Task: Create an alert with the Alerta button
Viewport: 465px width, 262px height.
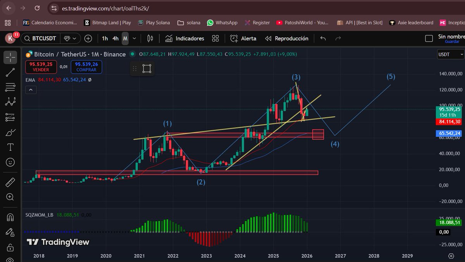Action: point(243,38)
